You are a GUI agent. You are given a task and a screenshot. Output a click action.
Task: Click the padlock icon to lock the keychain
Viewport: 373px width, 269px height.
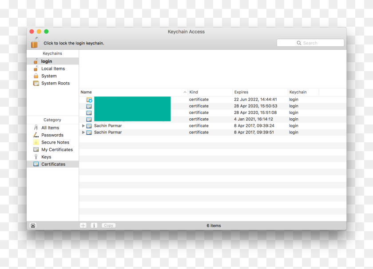35,43
